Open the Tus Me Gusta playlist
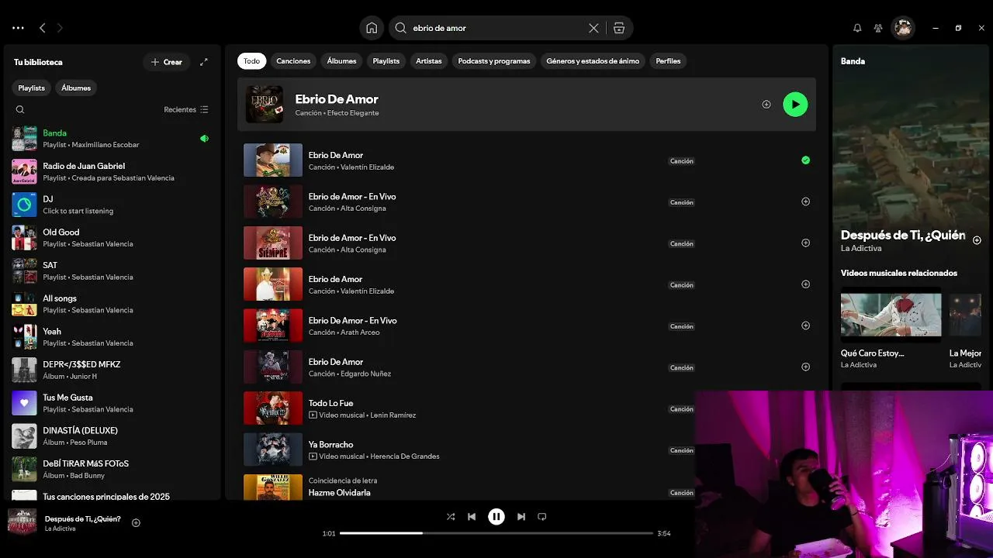This screenshot has height=558, width=993. (x=112, y=403)
